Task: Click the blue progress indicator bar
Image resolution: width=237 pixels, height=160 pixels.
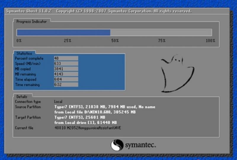Action: pos(63,33)
